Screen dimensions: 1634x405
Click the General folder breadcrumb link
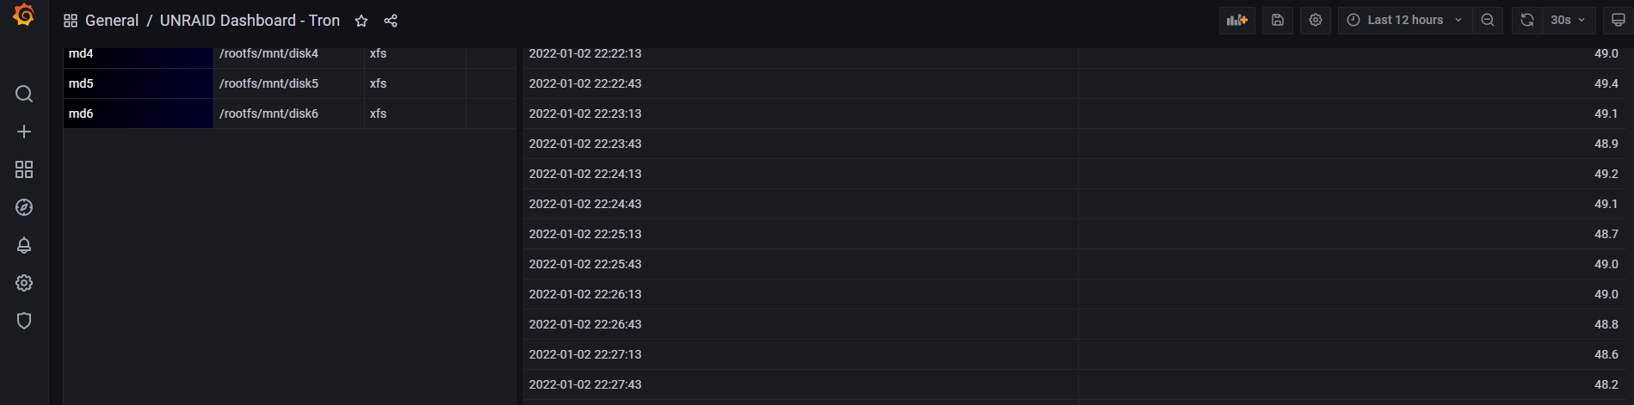[112, 21]
